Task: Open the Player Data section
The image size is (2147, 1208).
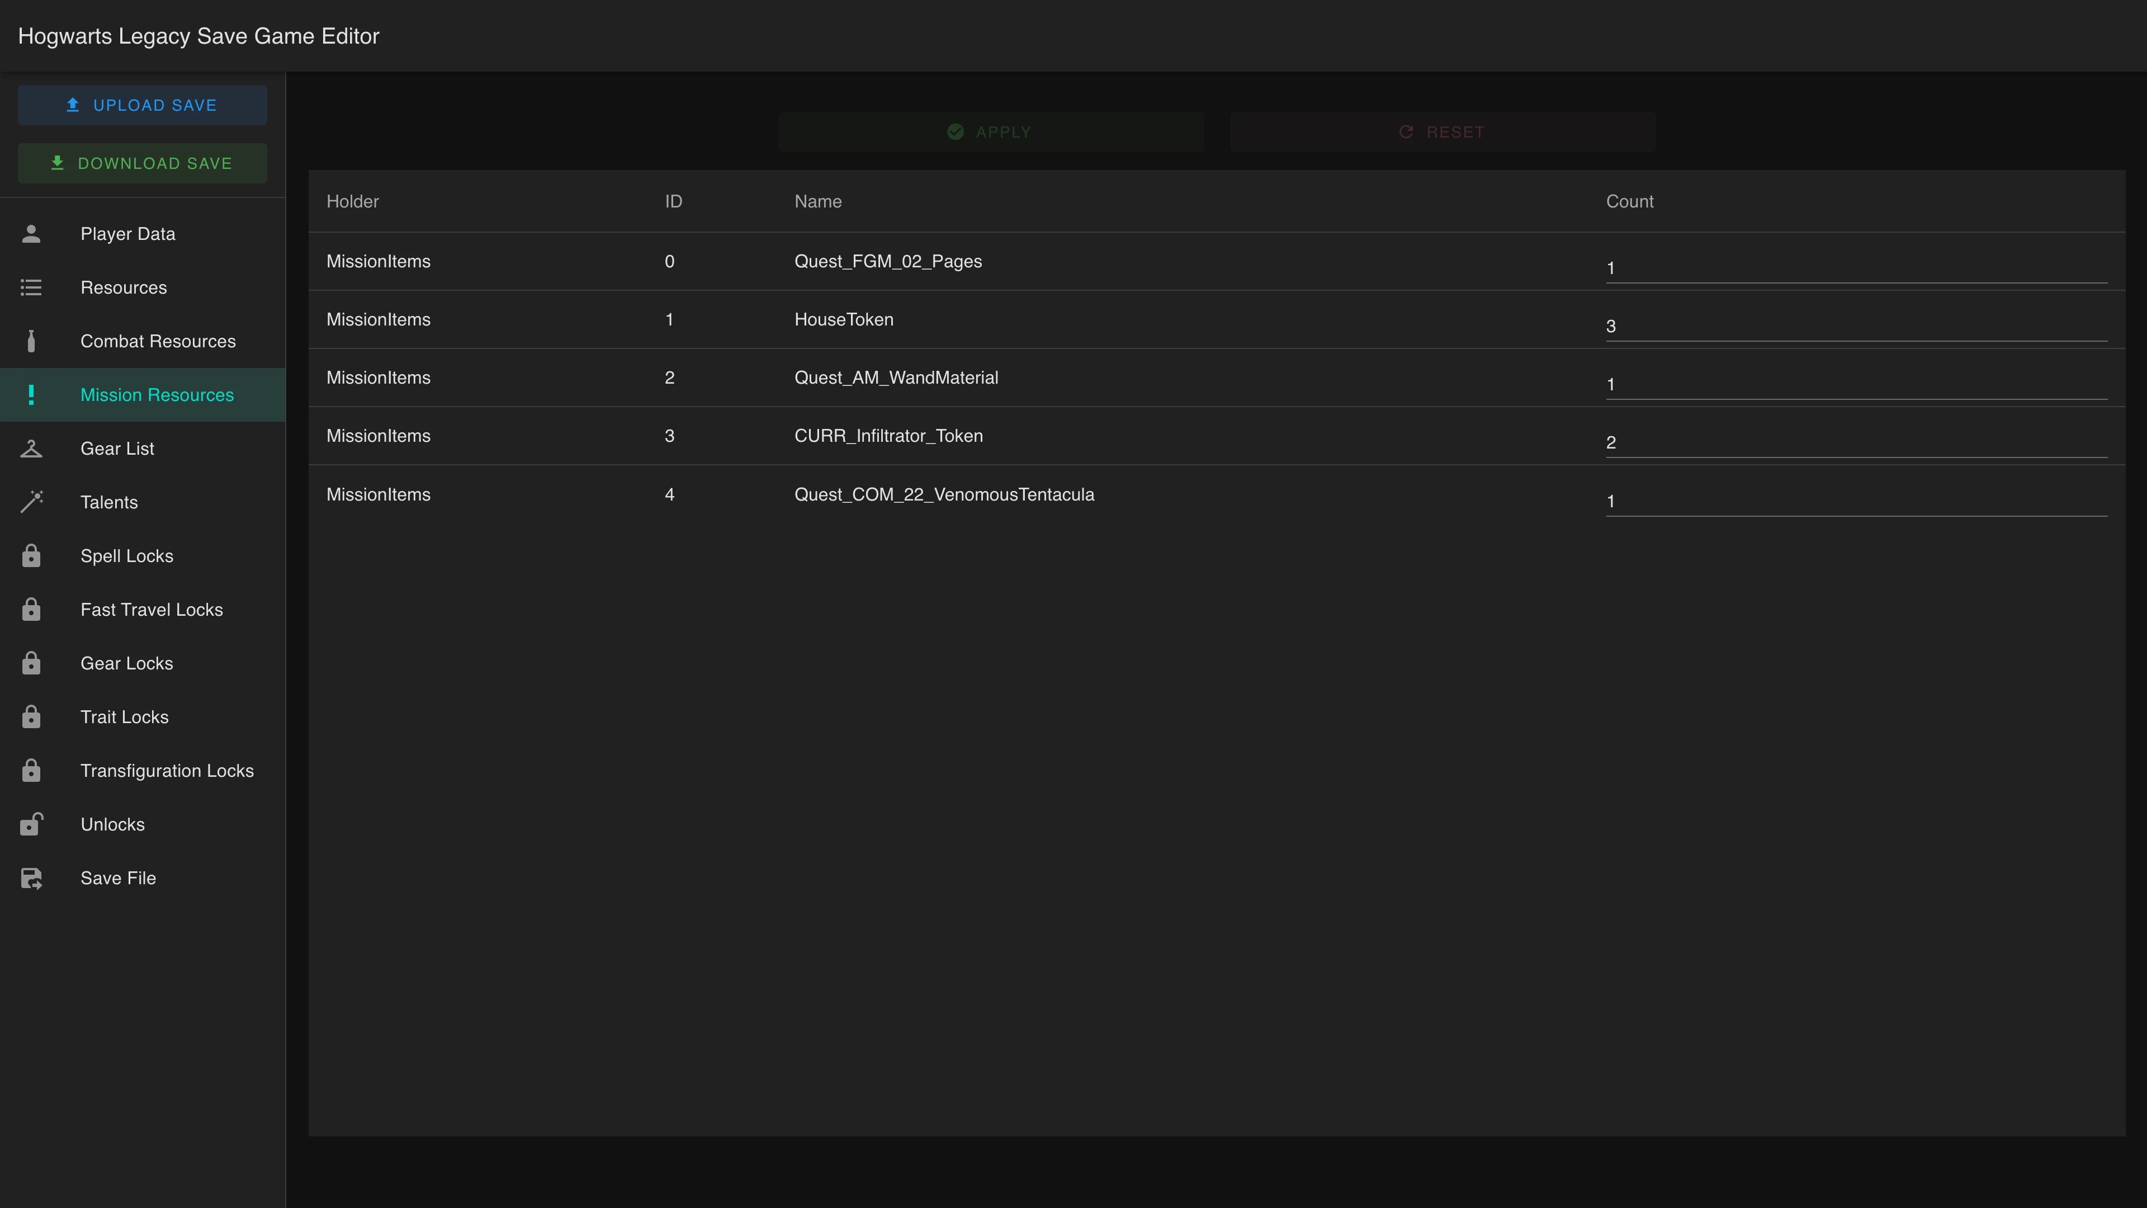Action: (x=143, y=234)
